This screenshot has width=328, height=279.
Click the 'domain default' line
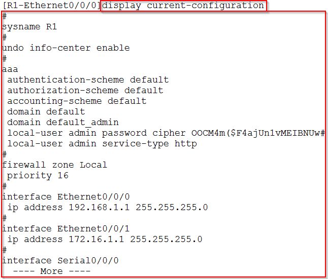click(x=46, y=111)
